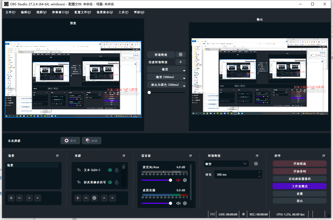Add a new source with the plus button
This screenshot has height=220, width=333.
click(x=78, y=198)
